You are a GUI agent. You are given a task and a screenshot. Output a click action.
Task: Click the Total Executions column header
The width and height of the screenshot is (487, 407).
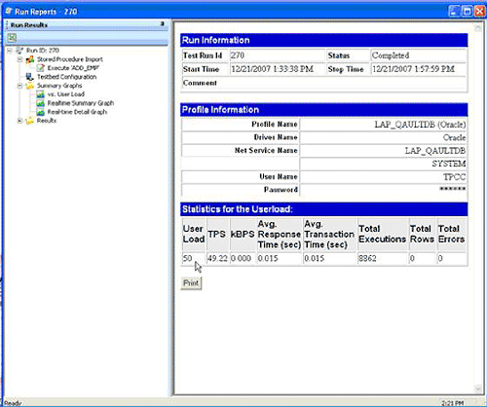[383, 234]
